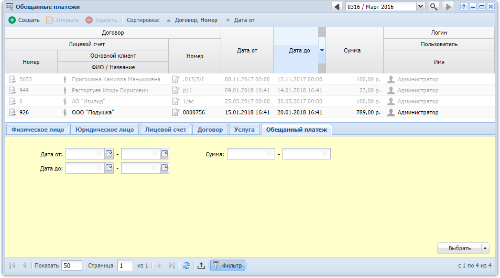The width and height of the screenshot is (500, 278).
Task: Open the help question mark icon
Action: point(464,7)
